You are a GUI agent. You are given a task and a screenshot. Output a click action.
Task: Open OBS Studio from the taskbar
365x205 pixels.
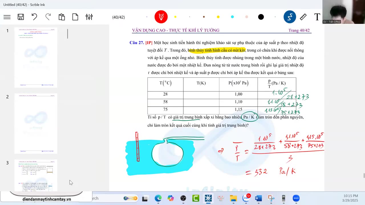click(183, 198)
